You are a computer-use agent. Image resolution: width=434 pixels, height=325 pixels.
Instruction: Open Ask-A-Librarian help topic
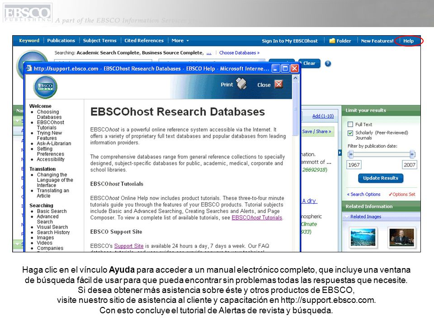[x=54, y=144]
